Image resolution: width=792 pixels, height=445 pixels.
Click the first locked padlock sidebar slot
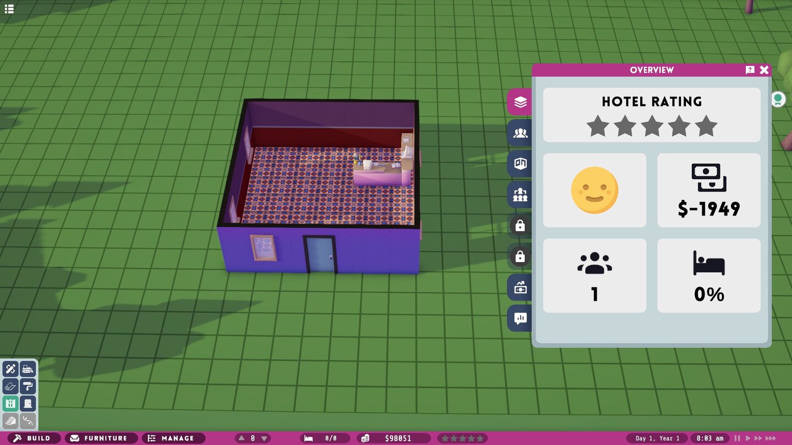(x=520, y=226)
